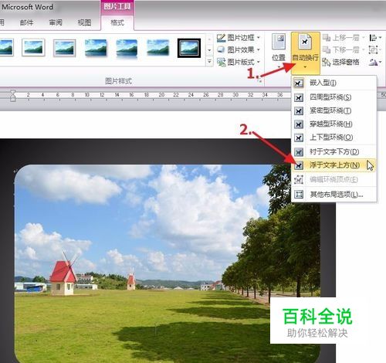Open the 图片版式 dropdown
This screenshot has width=386, height=363.
pos(239,62)
